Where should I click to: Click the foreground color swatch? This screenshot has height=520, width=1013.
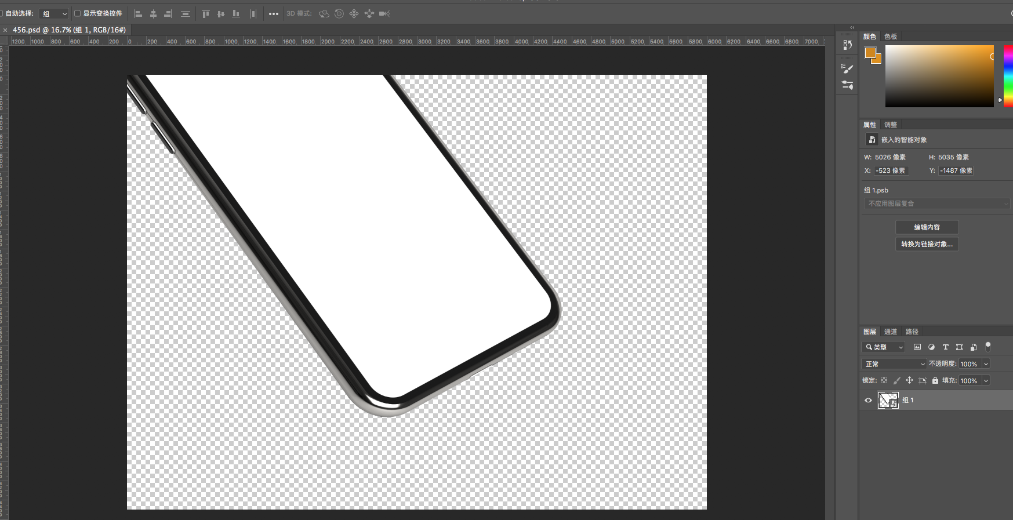pos(870,53)
